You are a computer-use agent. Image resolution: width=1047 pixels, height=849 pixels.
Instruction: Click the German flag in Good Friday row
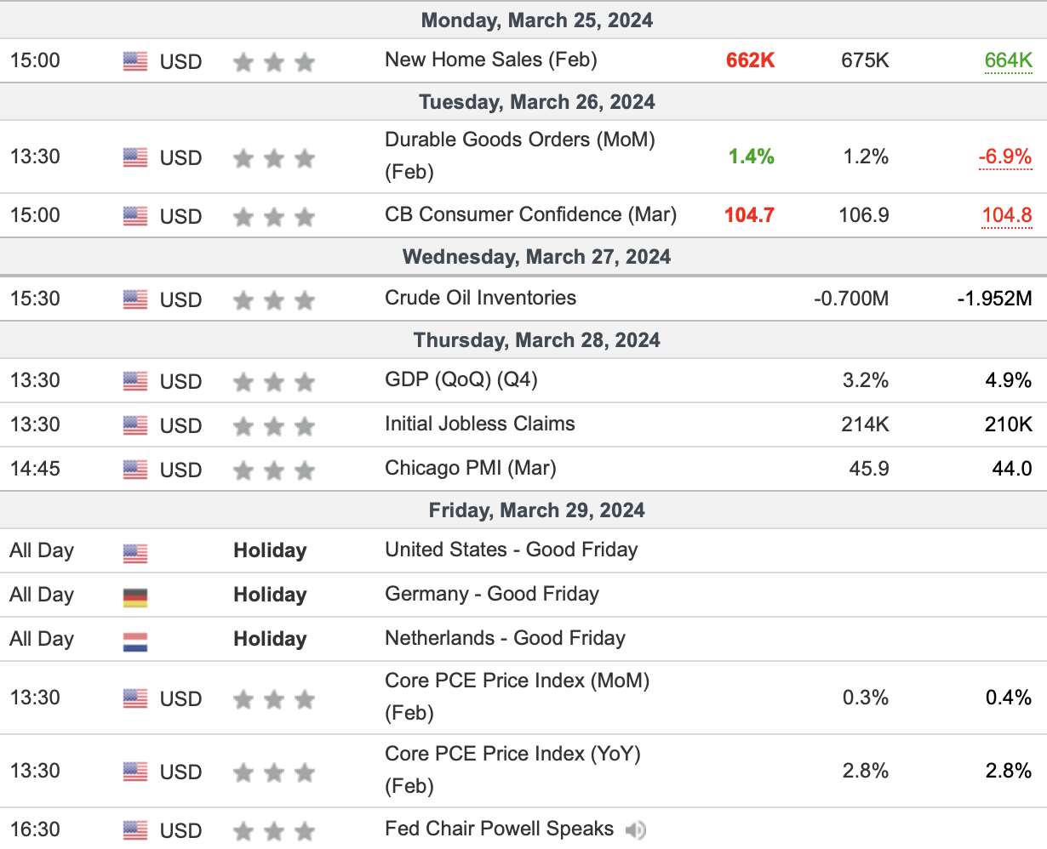135,597
